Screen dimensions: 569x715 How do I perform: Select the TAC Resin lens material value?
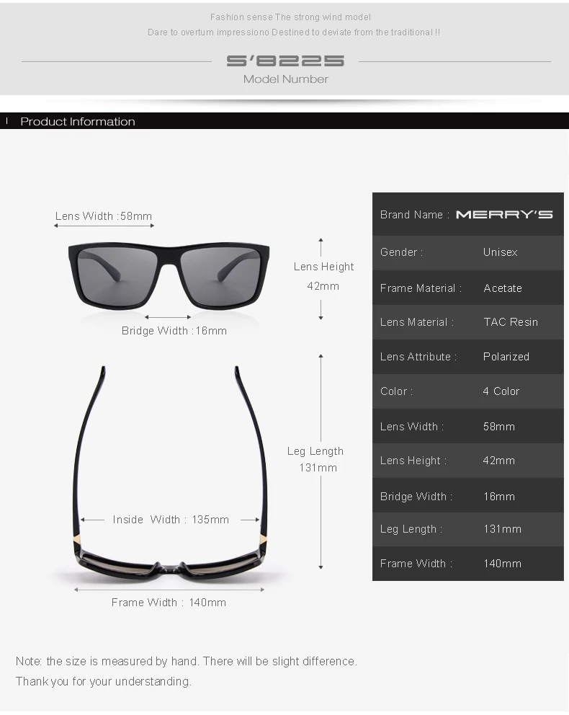(x=511, y=322)
